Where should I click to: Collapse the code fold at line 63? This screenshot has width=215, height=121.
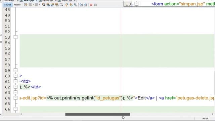[x=15, y=92]
